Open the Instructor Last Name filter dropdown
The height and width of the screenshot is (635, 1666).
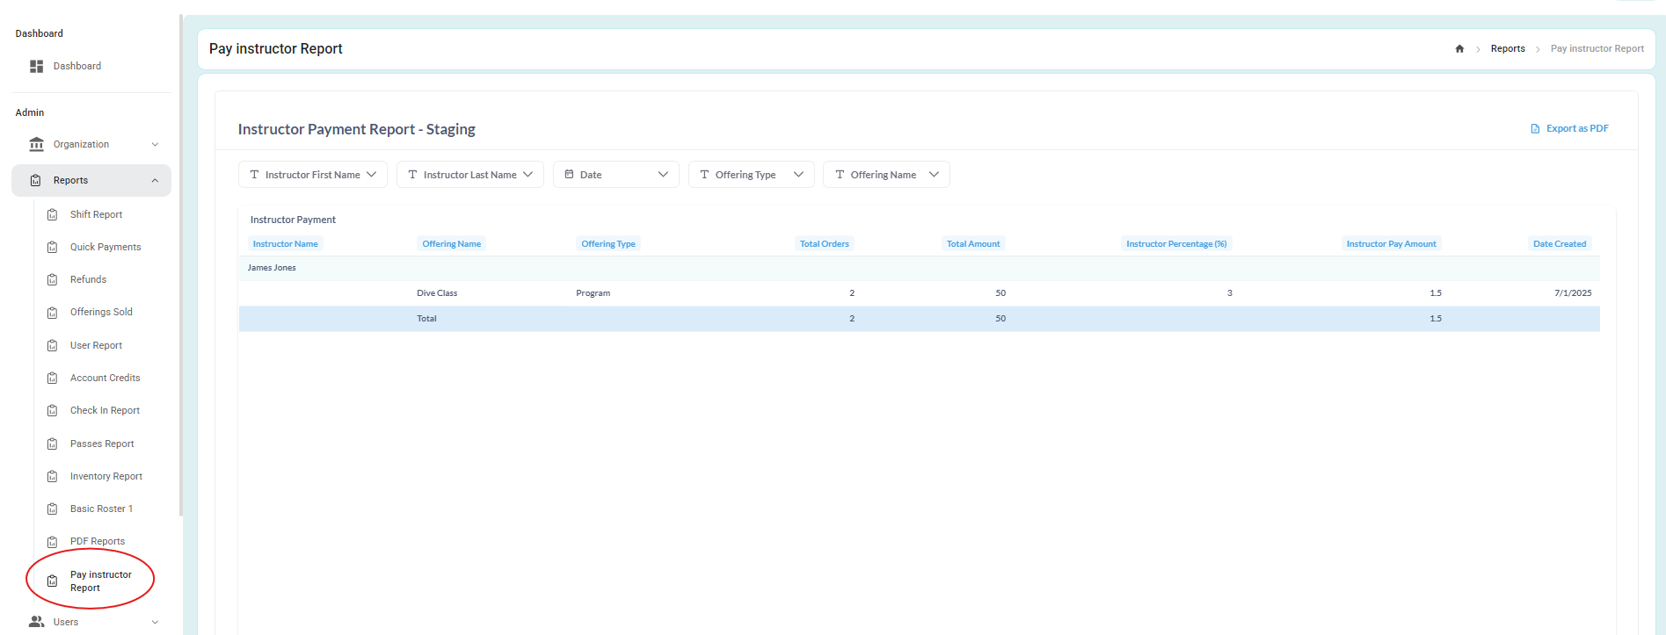[x=470, y=175]
